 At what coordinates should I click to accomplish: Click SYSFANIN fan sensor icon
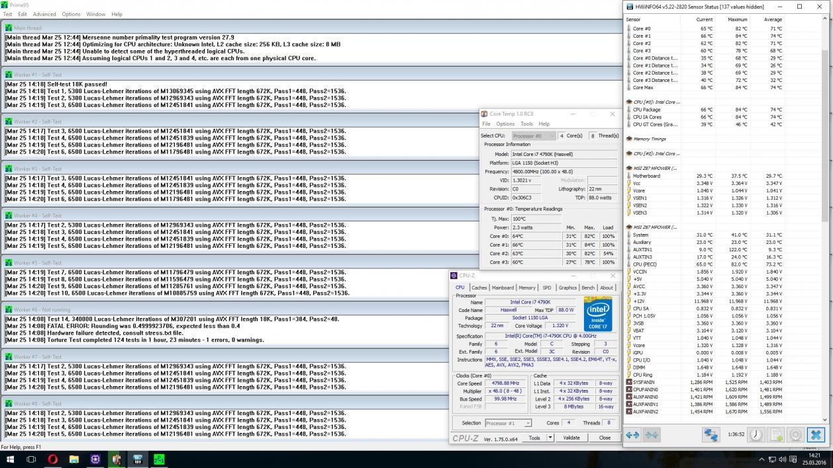tap(629, 382)
